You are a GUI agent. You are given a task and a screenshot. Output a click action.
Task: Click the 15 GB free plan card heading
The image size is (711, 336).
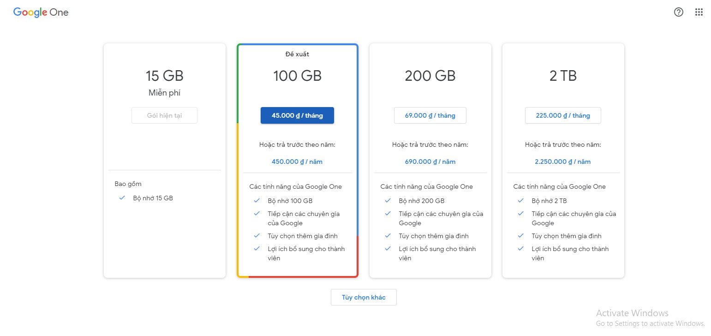[164, 76]
